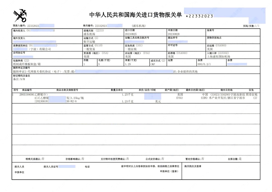272x192 pixels.
Task: Select the entry port value "上海浦东国际机场"
Action: 218,57
